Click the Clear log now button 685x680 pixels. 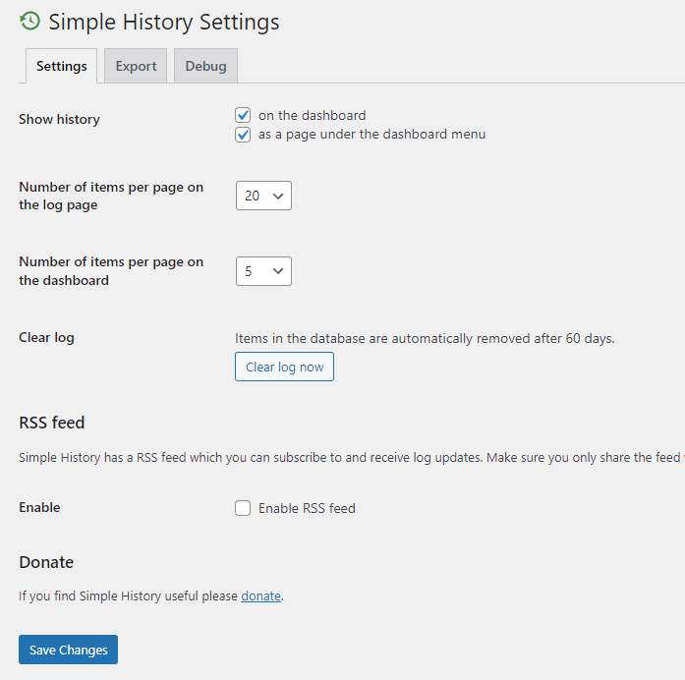tap(284, 367)
